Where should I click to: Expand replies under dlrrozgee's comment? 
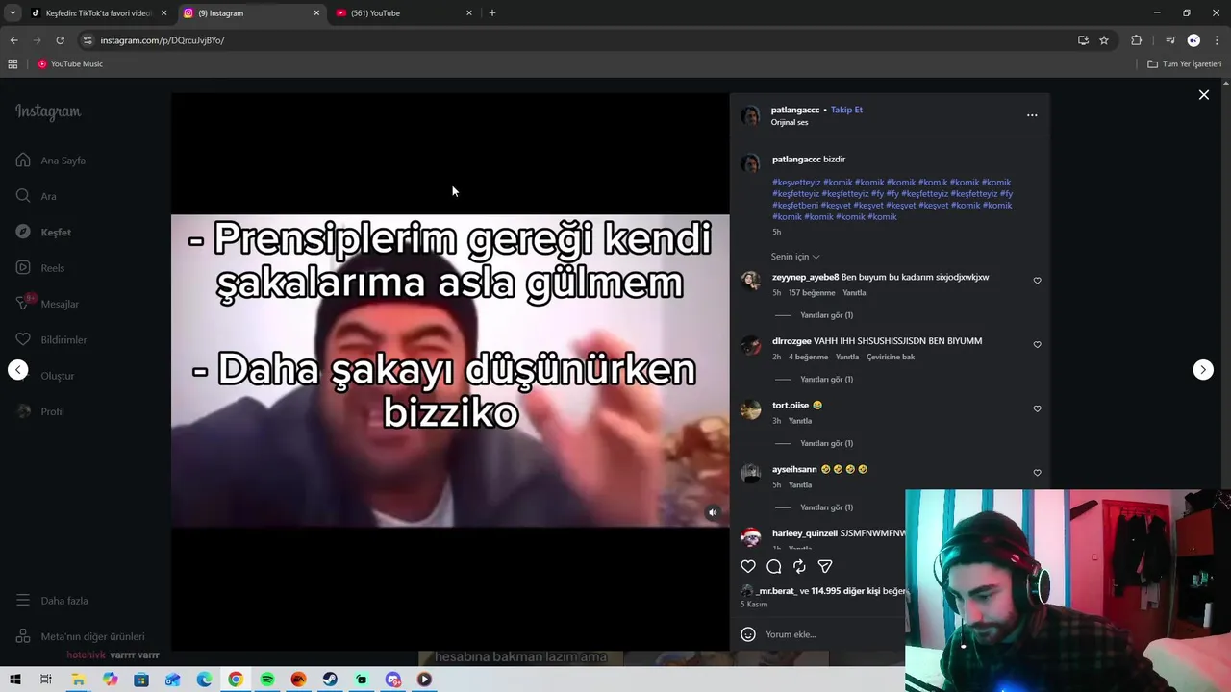[826, 380]
